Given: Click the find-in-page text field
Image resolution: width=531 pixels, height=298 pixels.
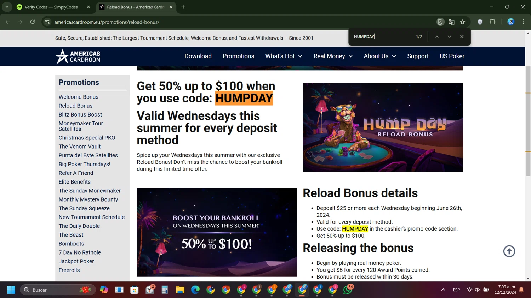Looking at the screenshot, I should [x=382, y=37].
